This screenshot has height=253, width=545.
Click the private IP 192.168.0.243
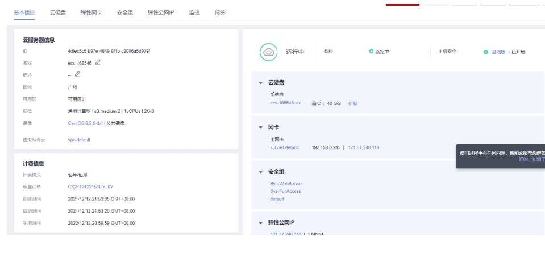click(x=326, y=148)
